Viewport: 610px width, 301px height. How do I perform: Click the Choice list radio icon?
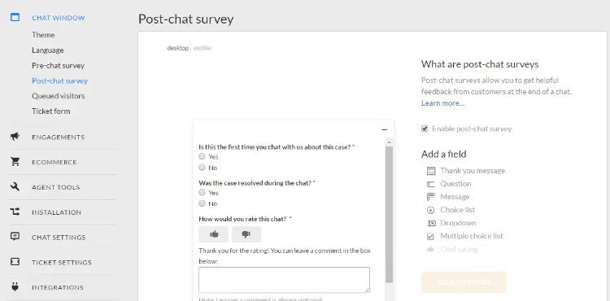(430, 210)
